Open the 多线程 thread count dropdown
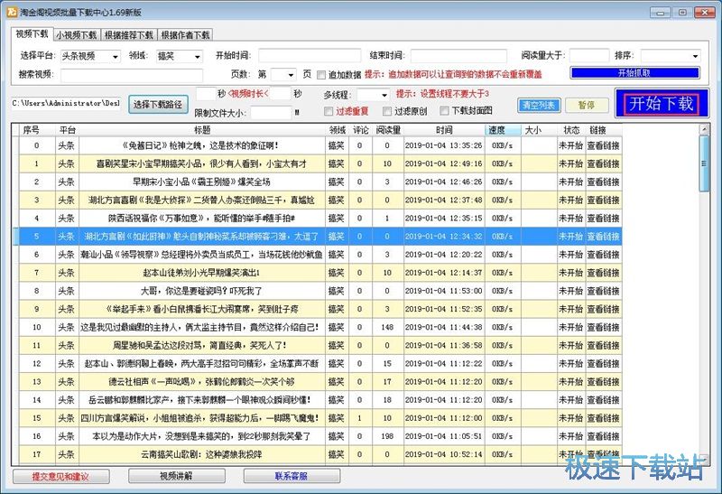This screenshot has width=722, height=494. [x=373, y=95]
